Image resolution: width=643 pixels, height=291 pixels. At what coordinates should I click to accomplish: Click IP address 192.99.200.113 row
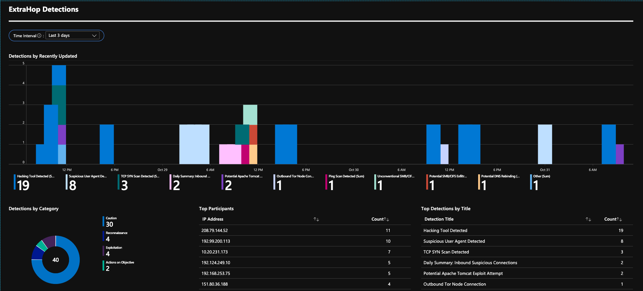[305, 241]
